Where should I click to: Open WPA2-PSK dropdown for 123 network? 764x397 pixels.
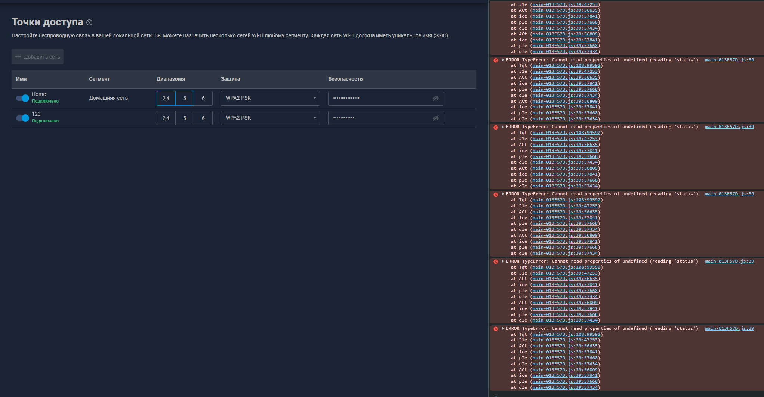[x=270, y=118]
